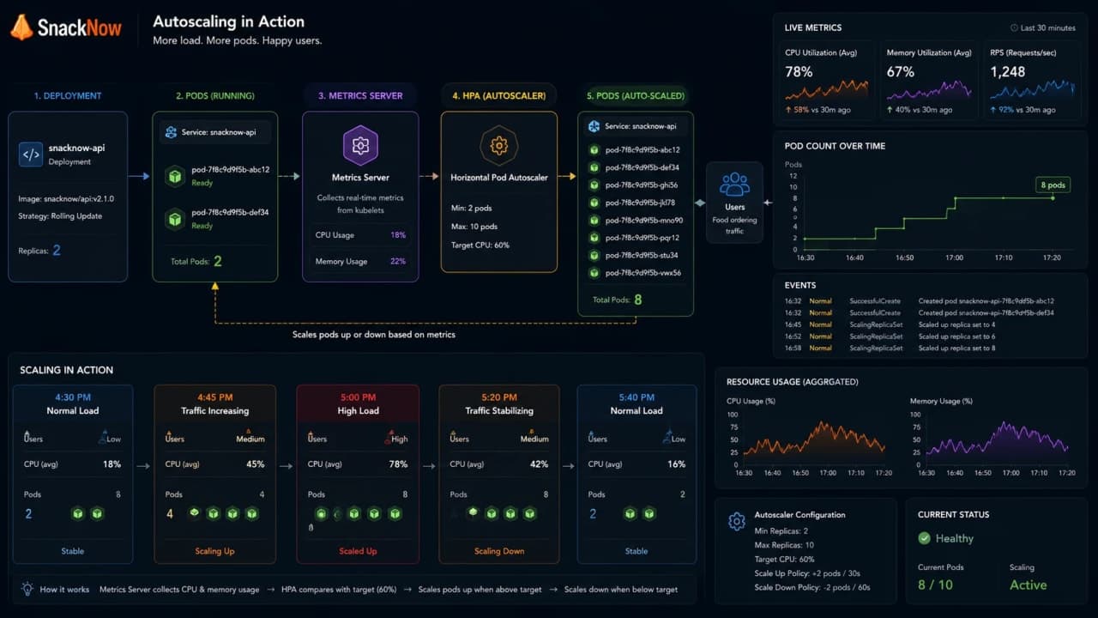Click the pod icon next to pod-7f8c9d9f5b-vwx56
1098x618 pixels.
pyautogui.click(x=594, y=273)
